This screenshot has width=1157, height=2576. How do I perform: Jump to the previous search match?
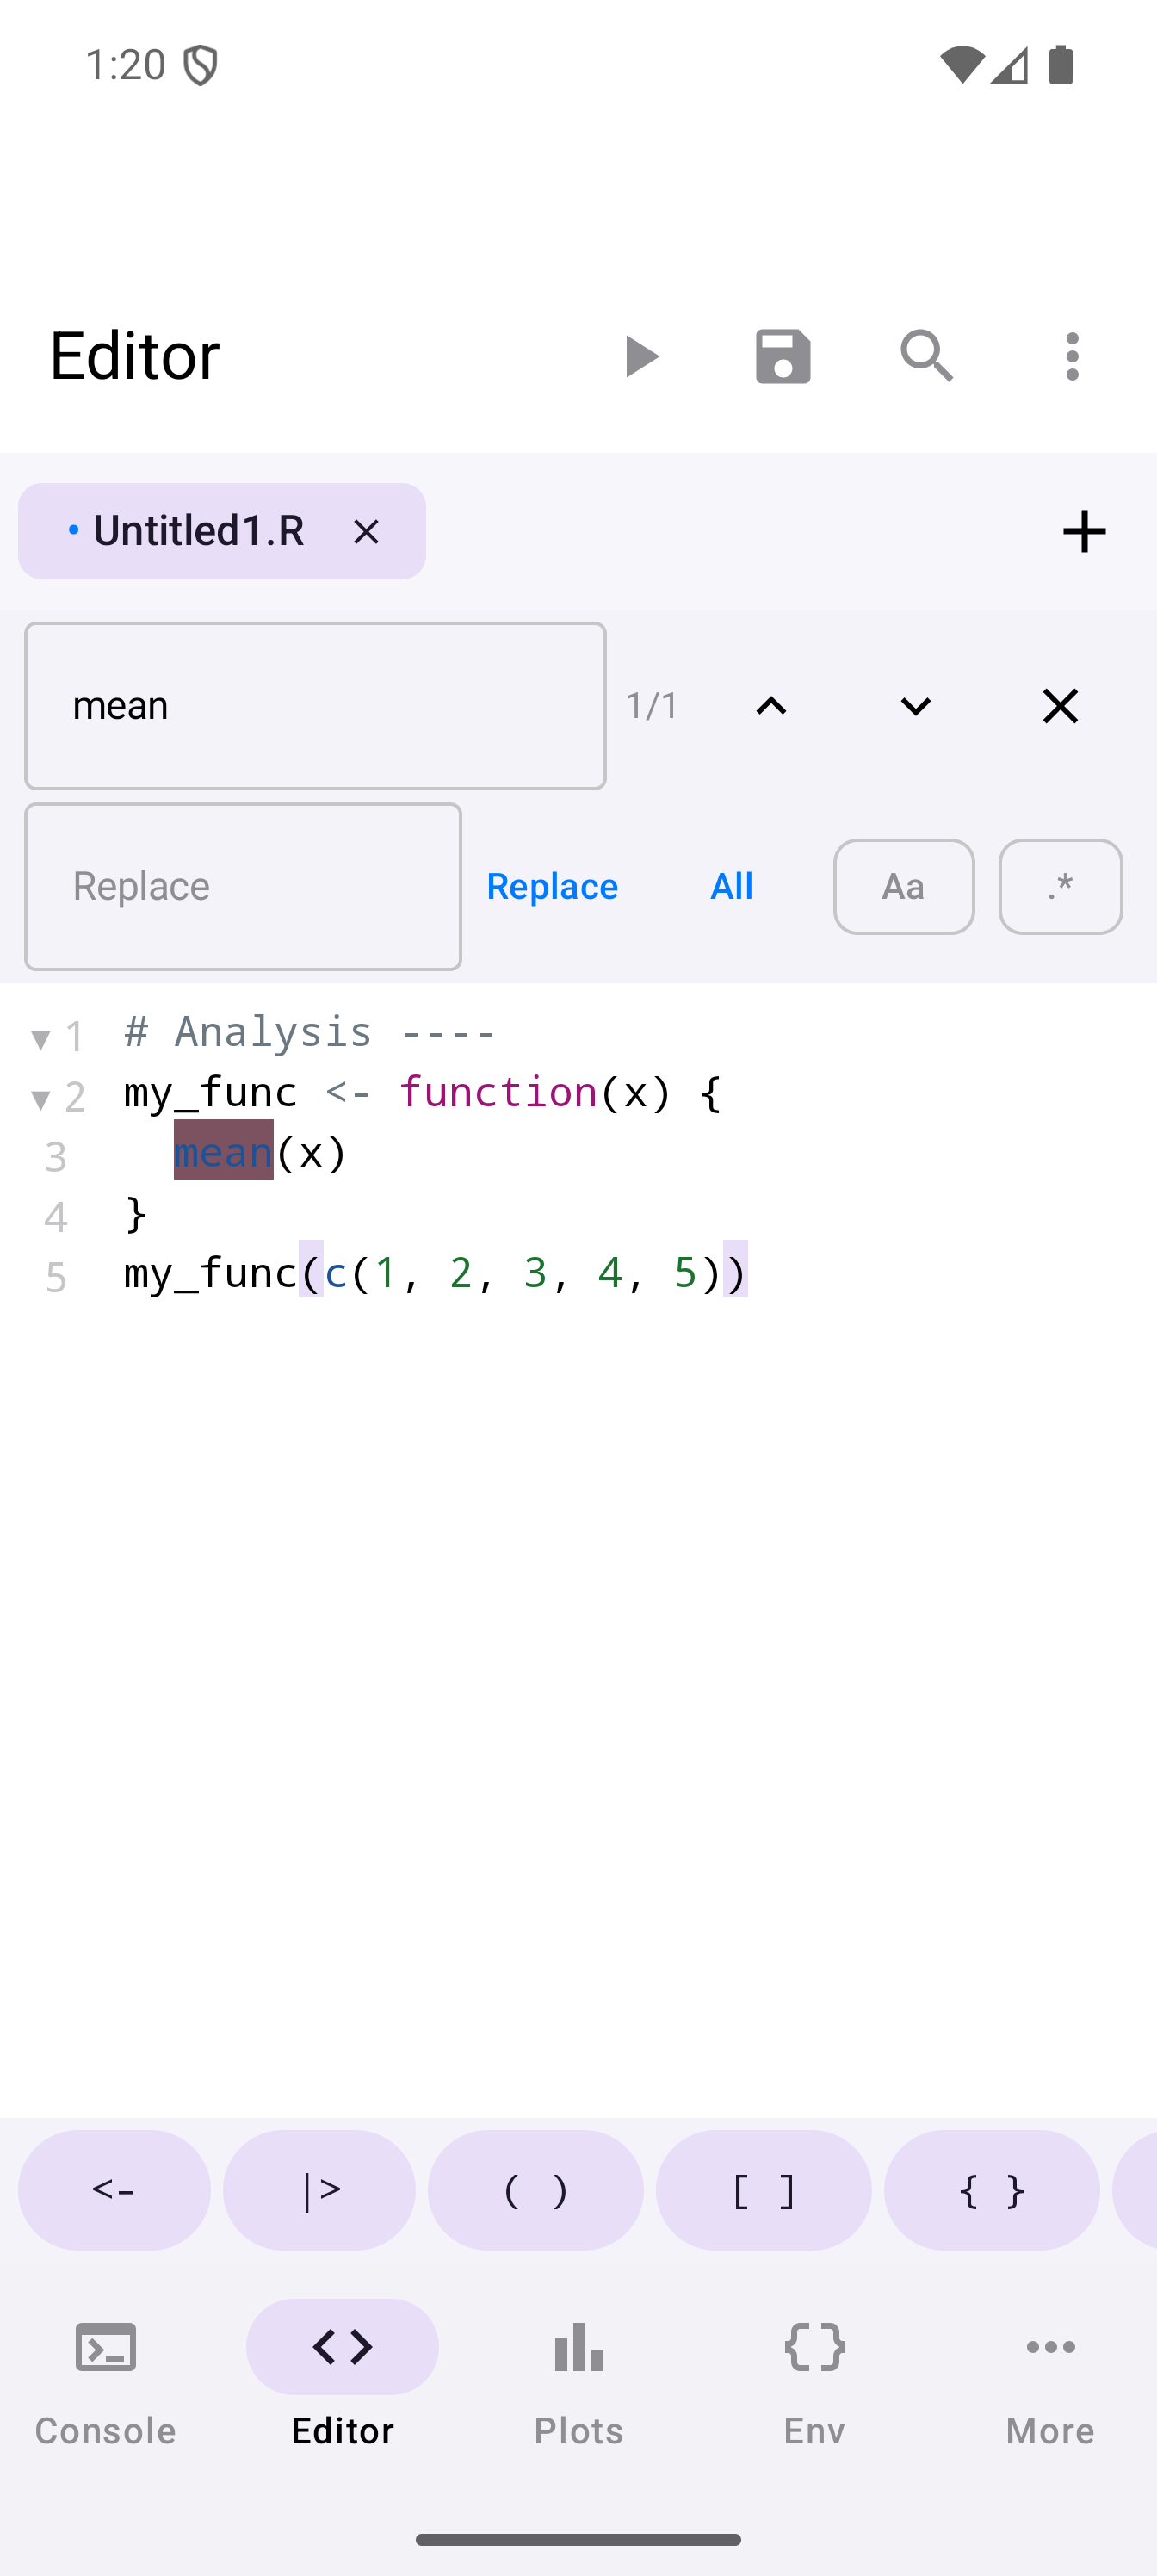click(x=771, y=706)
